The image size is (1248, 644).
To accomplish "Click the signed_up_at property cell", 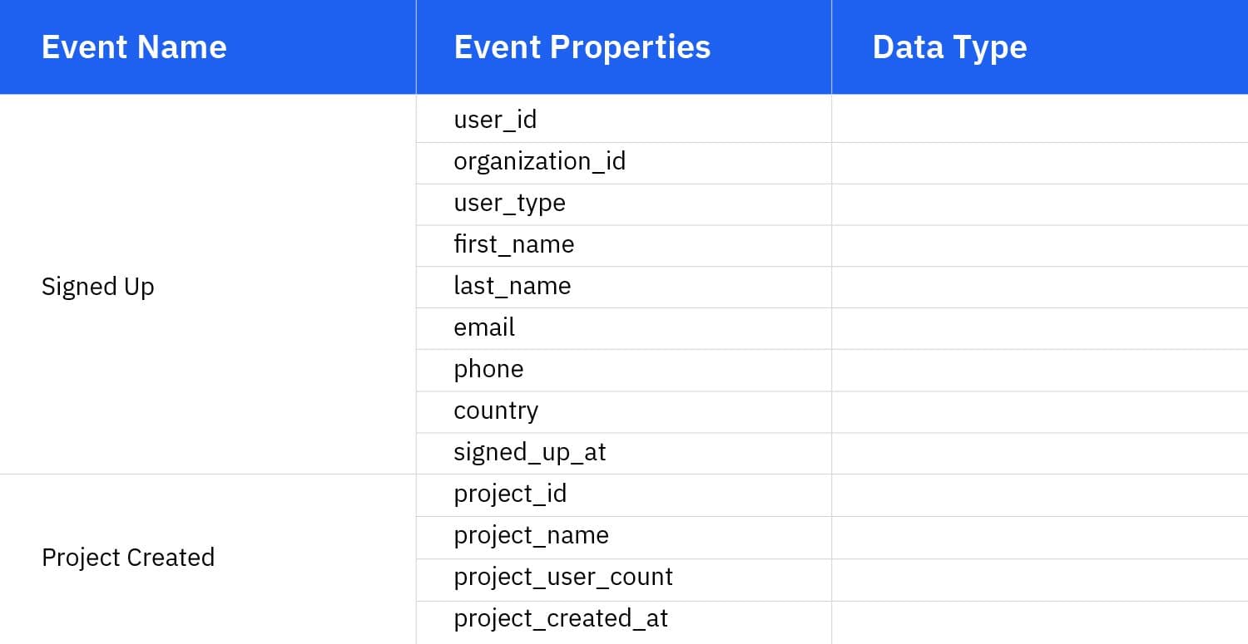I will [530, 452].
